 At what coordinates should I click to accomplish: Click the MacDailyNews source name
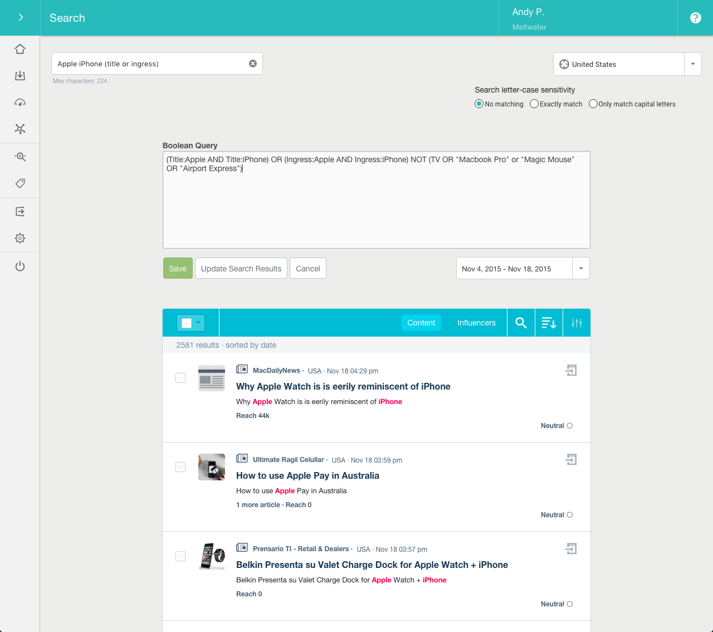276,371
